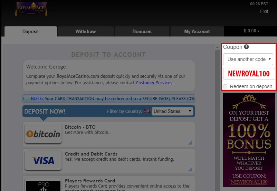Open the Customer Services link
Screen dimensions: 277x191
154,83
